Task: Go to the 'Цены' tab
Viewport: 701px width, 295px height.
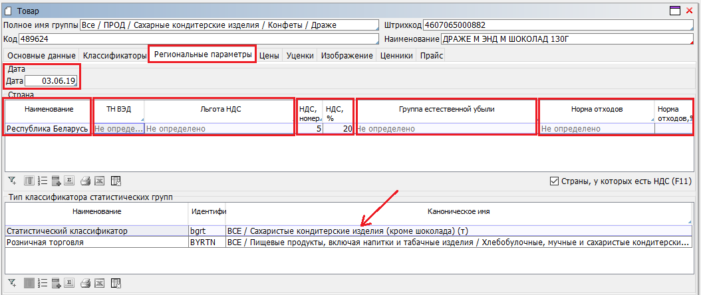Action: tap(269, 56)
